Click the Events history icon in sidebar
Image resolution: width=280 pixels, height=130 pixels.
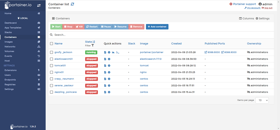[39, 56]
